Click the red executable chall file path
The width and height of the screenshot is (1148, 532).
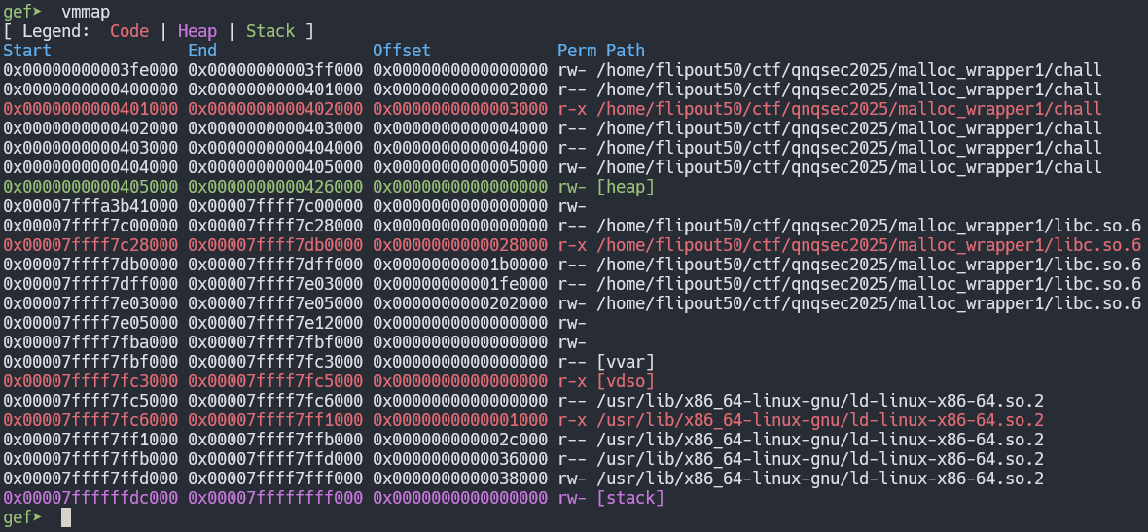[848, 109]
